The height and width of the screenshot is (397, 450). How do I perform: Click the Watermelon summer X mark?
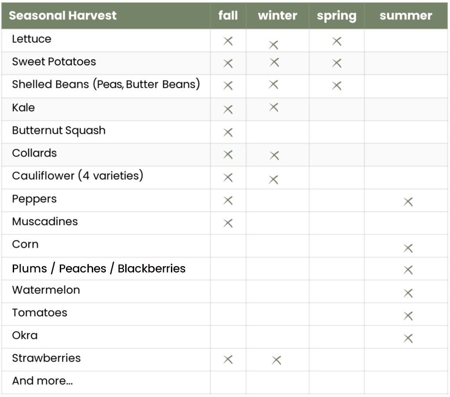[408, 293]
